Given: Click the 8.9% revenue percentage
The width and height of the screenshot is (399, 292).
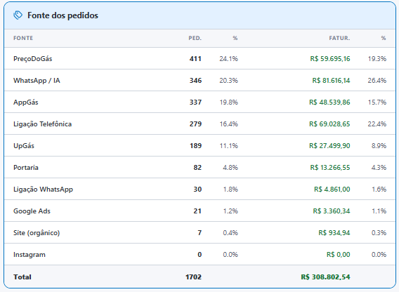Looking at the screenshot, I should click(x=379, y=146).
